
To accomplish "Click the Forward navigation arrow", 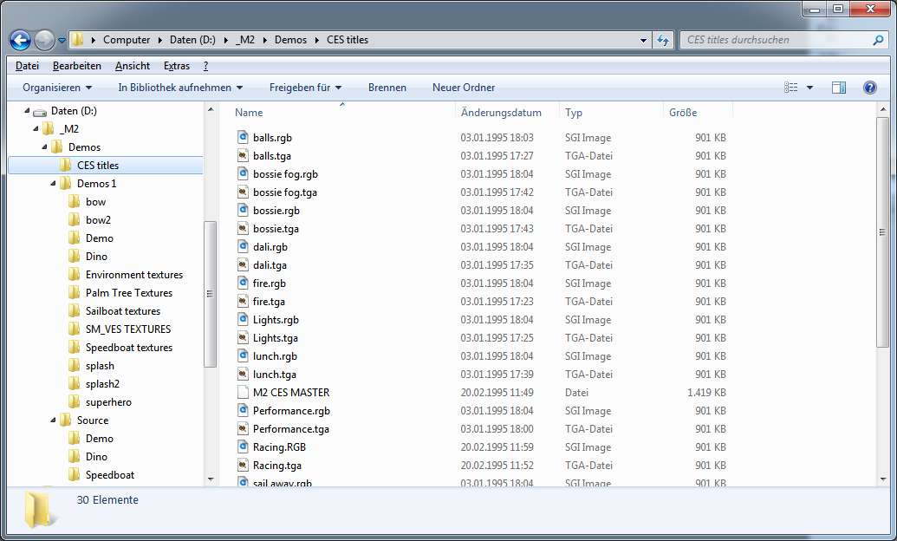I will pos(44,40).
